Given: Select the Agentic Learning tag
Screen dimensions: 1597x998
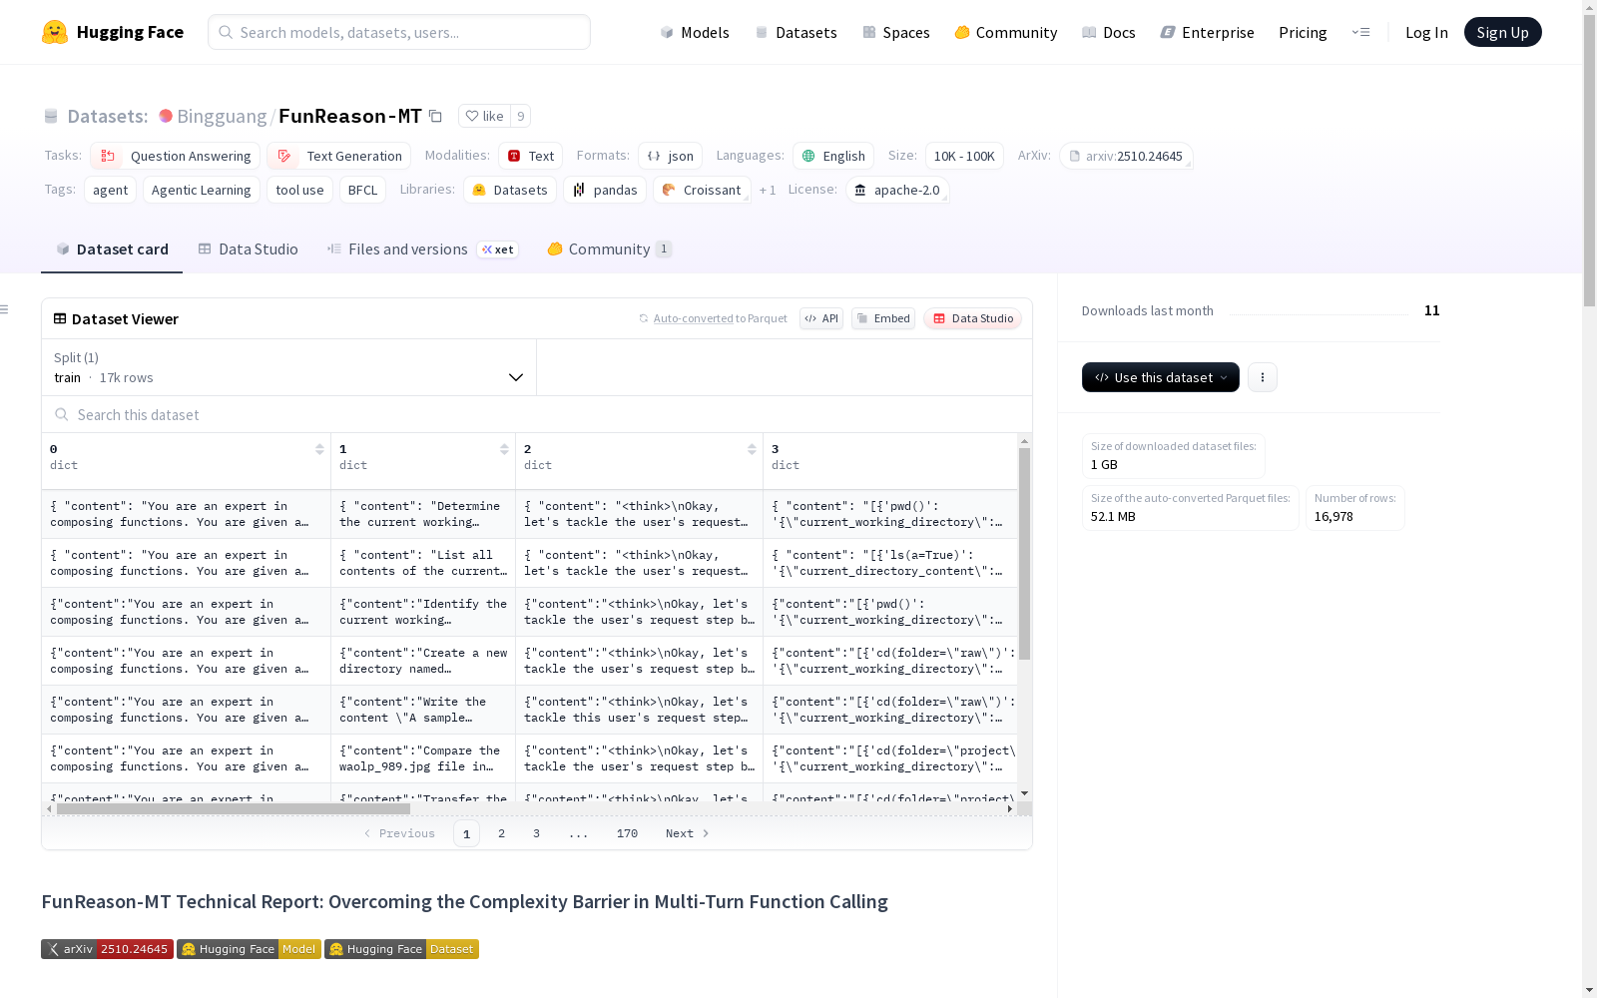Looking at the screenshot, I should 202,190.
